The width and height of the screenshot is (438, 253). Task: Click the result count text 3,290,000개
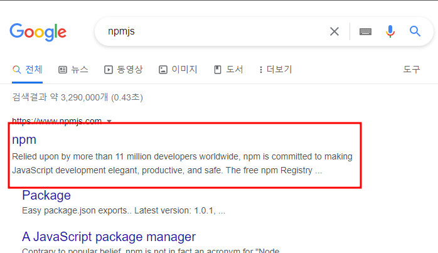tap(84, 97)
